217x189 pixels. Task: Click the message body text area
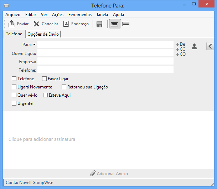click(x=108, y=139)
